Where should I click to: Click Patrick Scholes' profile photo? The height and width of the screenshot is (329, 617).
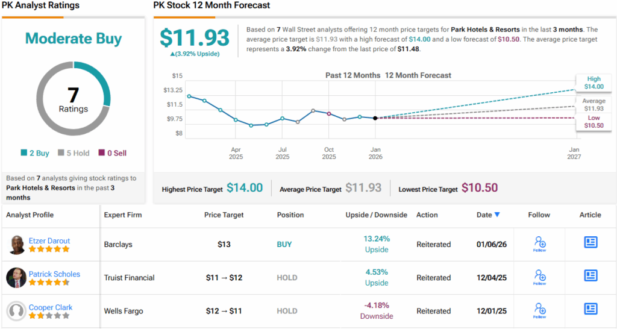(x=17, y=278)
